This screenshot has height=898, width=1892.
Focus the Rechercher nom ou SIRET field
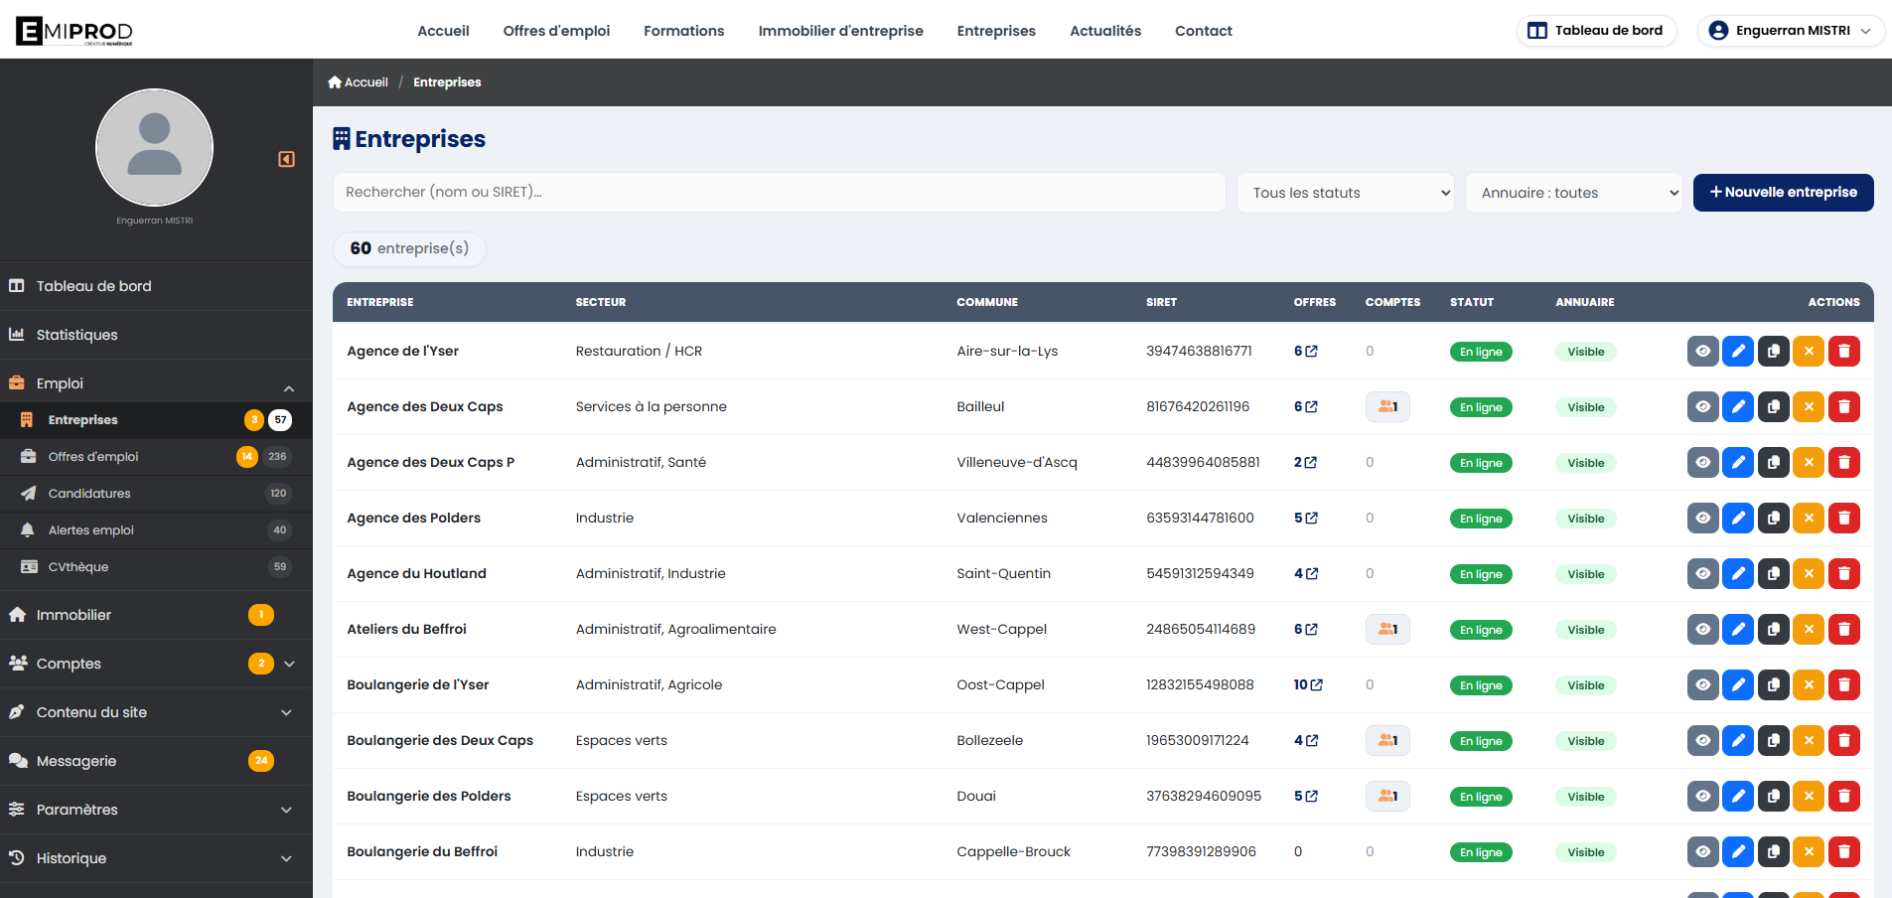(x=779, y=193)
